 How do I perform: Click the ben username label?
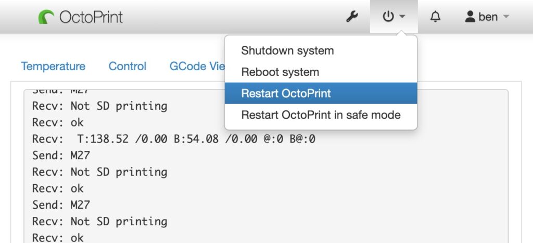pos(488,17)
